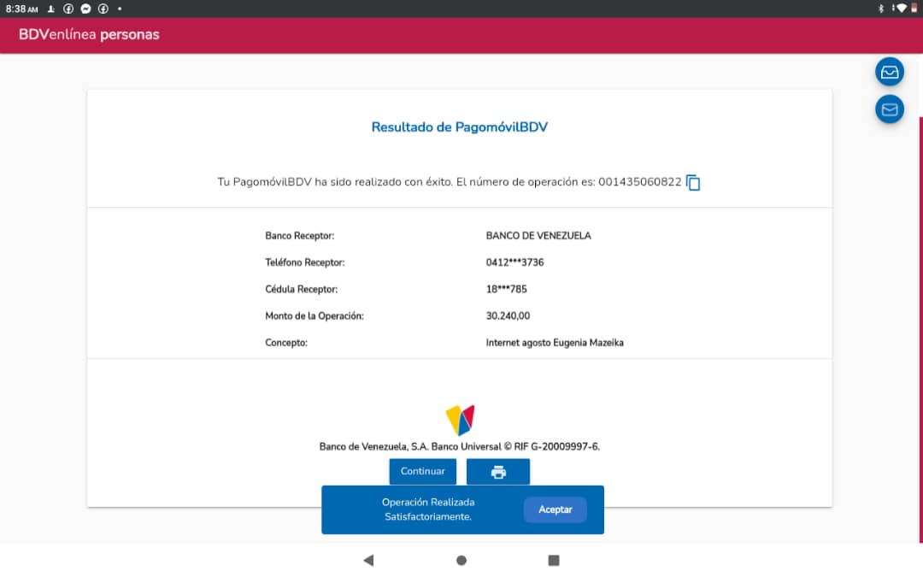Click the Cédula Receptor label
Image resolution: width=923 pixels, height=577 pixels.
click(x=302, y=289)
